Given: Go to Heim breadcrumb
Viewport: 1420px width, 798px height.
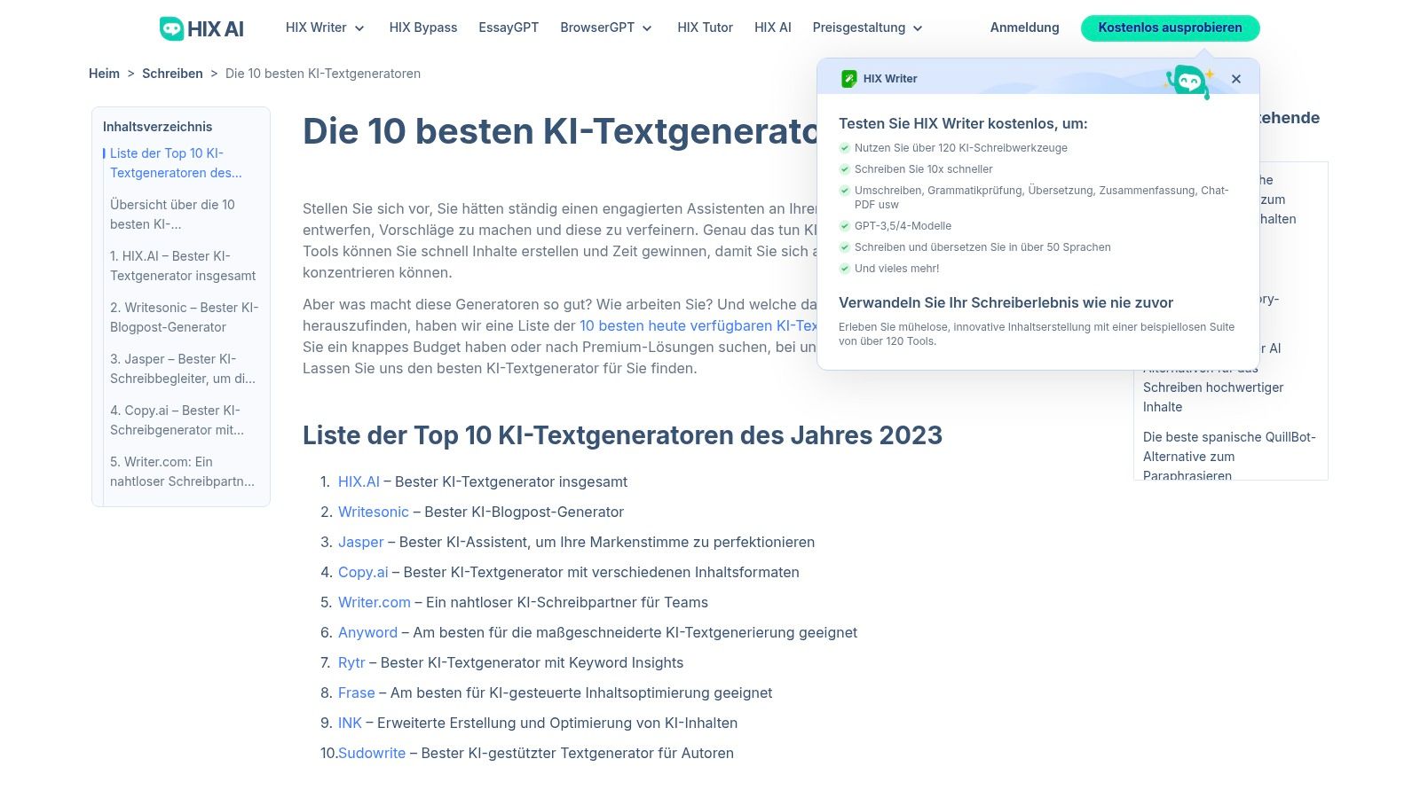Looking at the screenshot, I should click(x=104, y=74).
